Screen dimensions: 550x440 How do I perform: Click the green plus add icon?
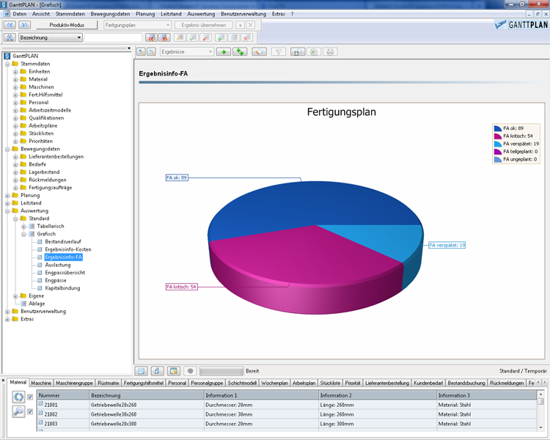[x=223, y=52]
